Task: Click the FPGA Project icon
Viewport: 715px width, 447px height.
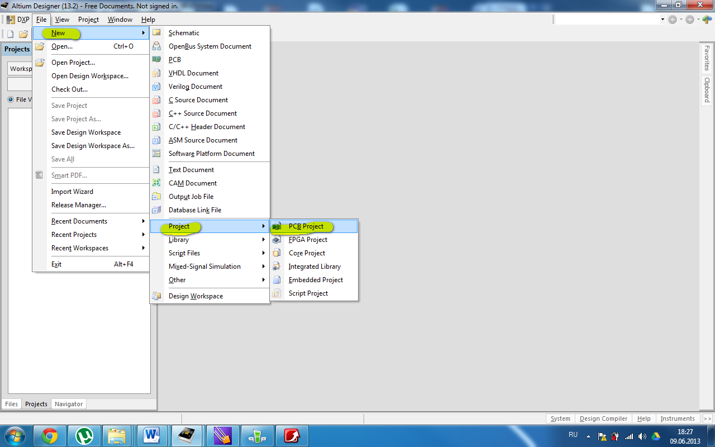Action: (x=277, y=240)
